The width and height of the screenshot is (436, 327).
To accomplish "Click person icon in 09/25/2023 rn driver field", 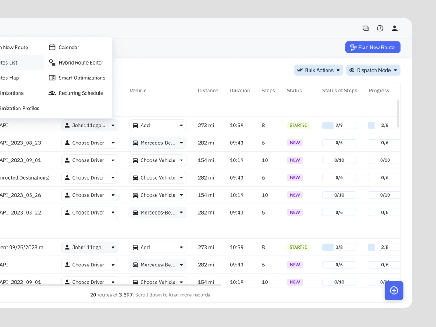I will point(67,248).
